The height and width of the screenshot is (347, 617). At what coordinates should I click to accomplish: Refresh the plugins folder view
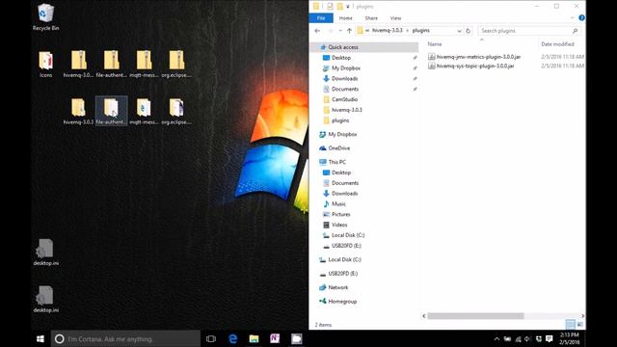pyautogui.click(x=468, y=31)
